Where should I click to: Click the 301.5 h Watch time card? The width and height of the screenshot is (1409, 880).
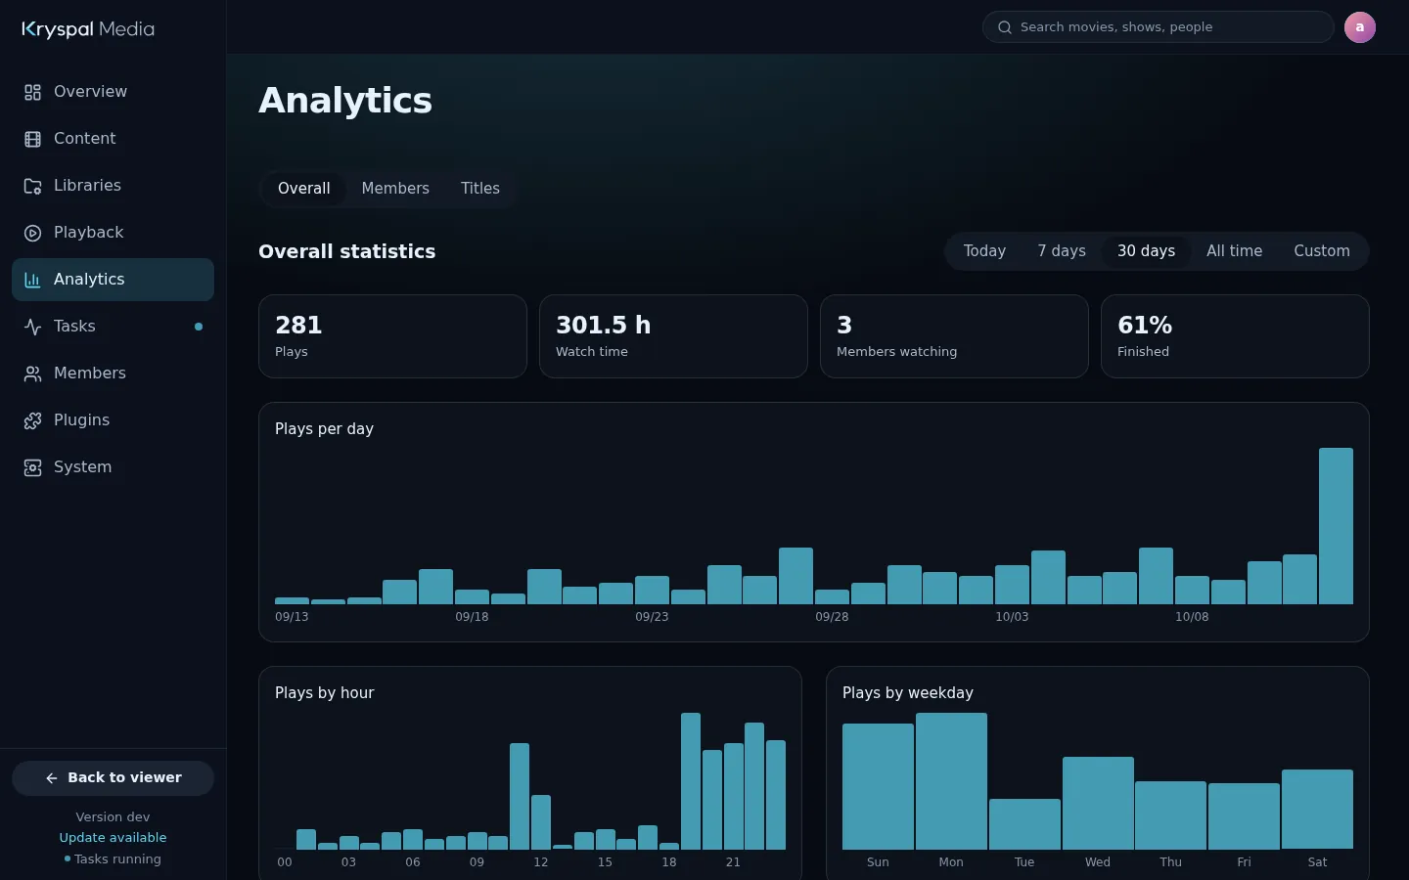673,336
